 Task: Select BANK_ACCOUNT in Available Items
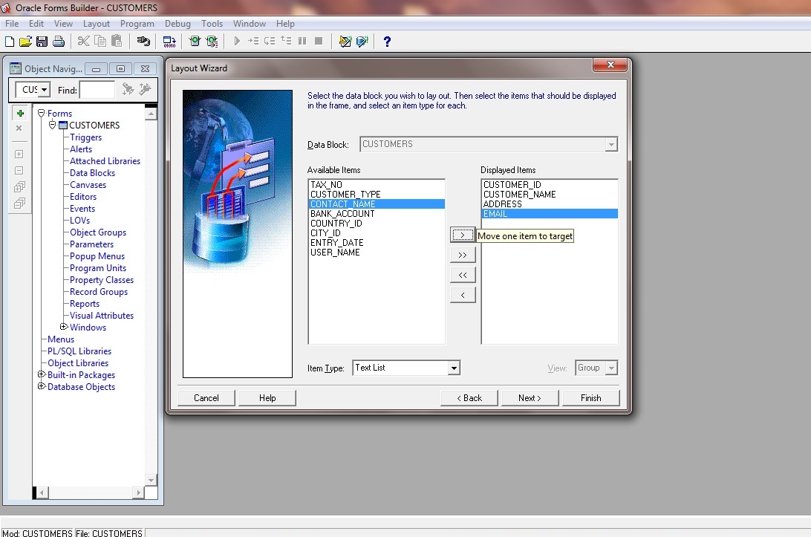tap(377, 214)
